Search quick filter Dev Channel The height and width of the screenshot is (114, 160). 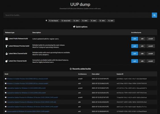click(54, 21)
